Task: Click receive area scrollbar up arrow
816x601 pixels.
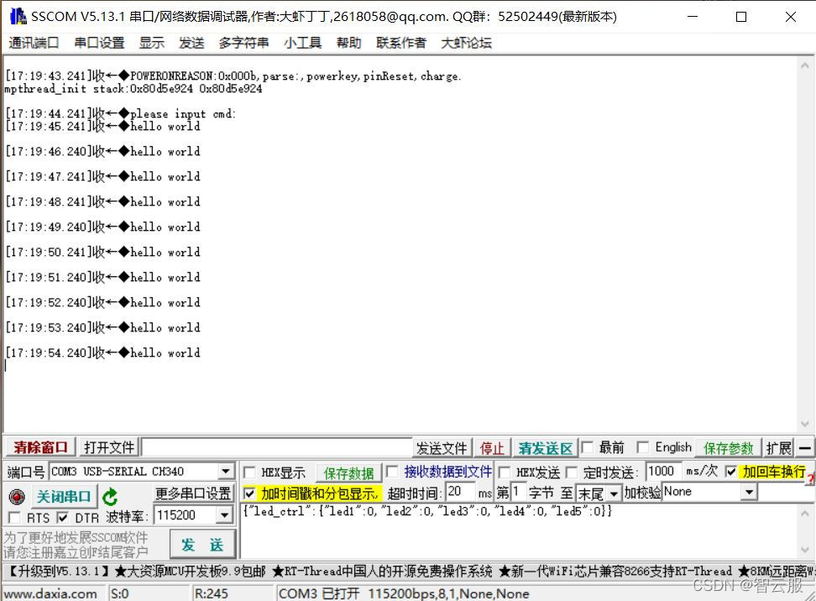Action: click(x=804, y=65)
